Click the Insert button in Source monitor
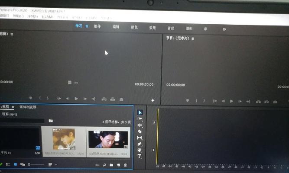Image resolution: width=289 pixels, height=173 pixels. [x=104, y=99]
